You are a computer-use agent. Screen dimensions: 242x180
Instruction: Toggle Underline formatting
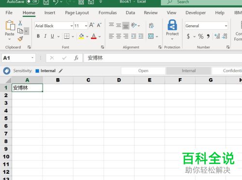(52, 36)
